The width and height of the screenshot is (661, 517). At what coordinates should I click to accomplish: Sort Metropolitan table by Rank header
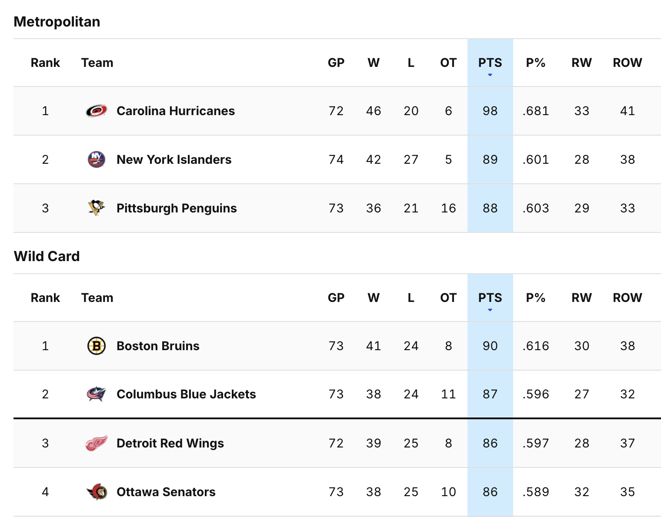[x=45, y=63]
